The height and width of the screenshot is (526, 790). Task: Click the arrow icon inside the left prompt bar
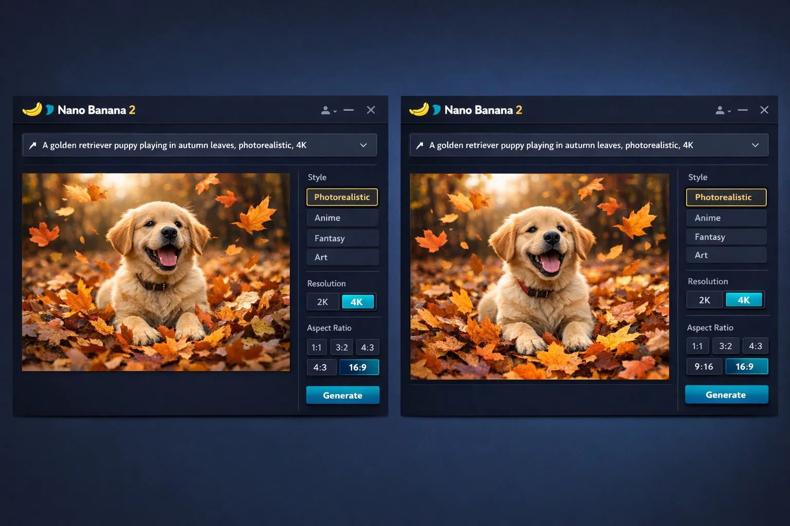pyautogui.click(x=32, y=145)
